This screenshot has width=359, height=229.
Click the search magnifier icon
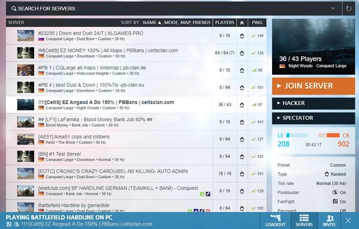[14, 8]
